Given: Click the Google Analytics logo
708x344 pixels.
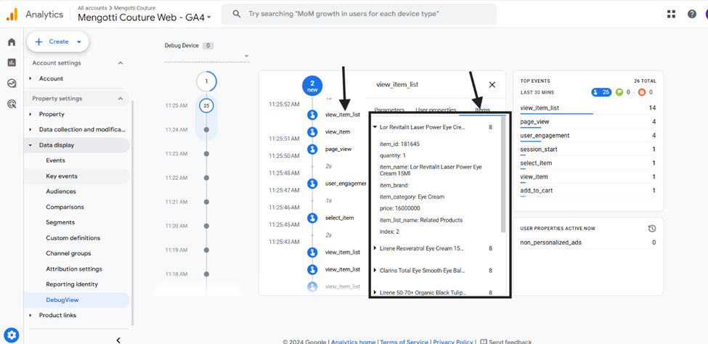Looking at the screenshot, I should tap(12, 15).
